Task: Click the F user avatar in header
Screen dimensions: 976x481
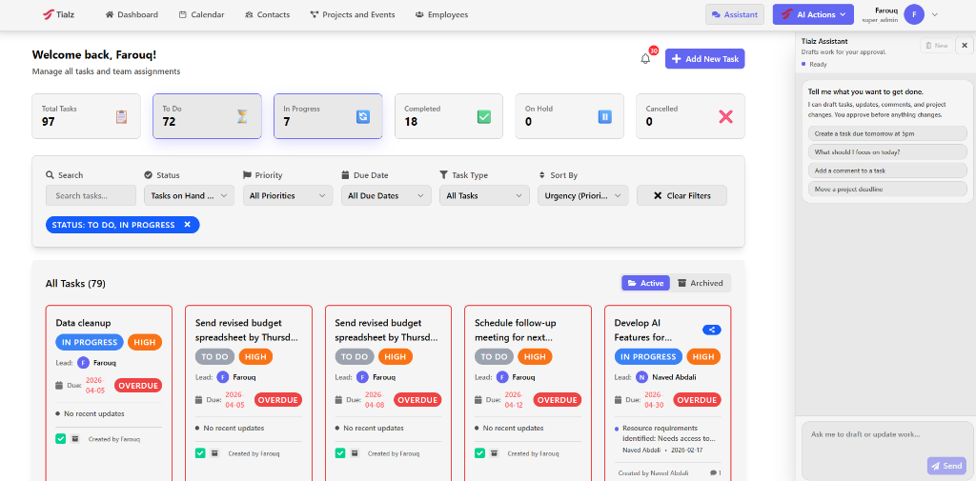Action: pos(914,14)
